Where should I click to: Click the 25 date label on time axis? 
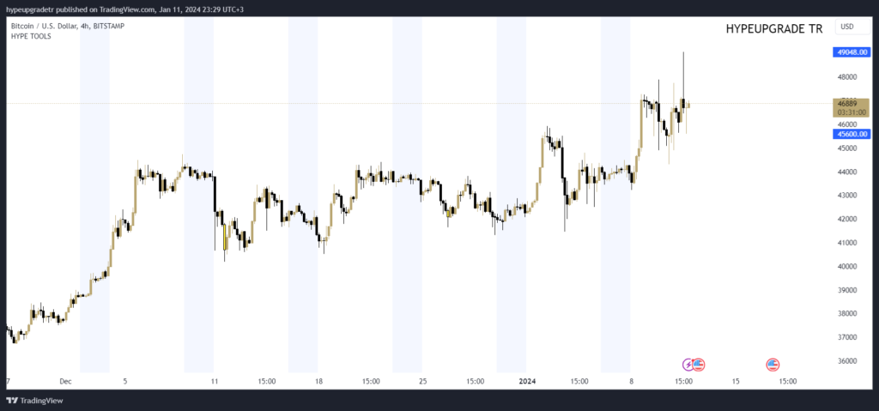tap(422, 380)
